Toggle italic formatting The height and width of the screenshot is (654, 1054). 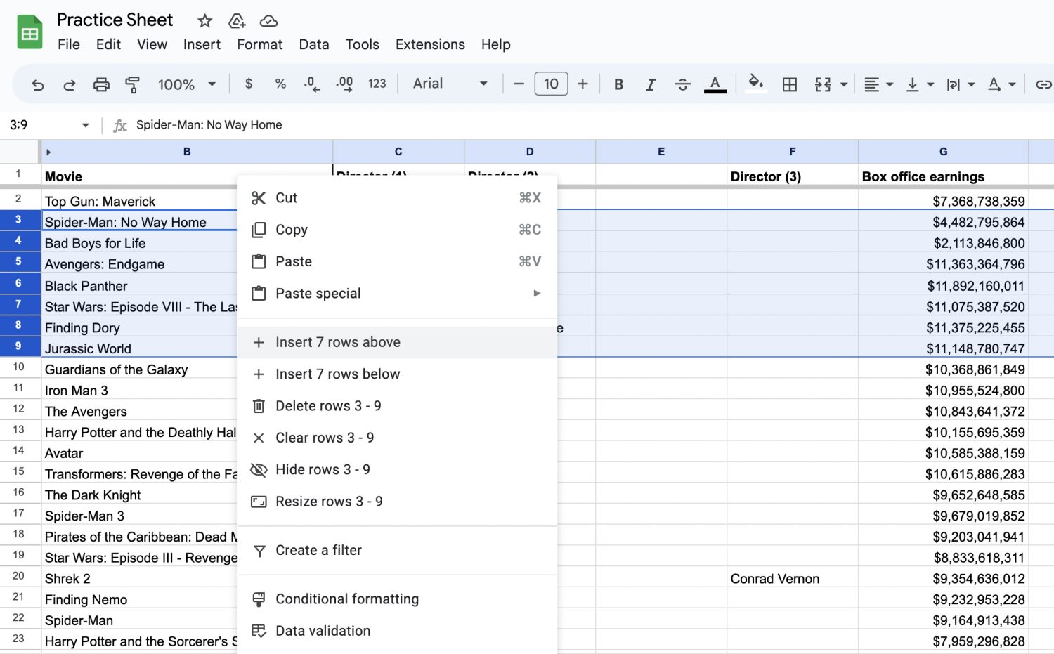pyautogui.click(x=651, y=84)
